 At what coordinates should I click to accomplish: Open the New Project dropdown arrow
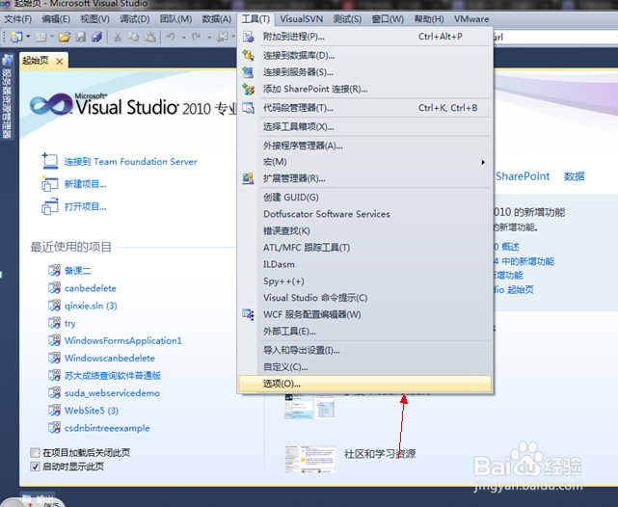(28, 37)
